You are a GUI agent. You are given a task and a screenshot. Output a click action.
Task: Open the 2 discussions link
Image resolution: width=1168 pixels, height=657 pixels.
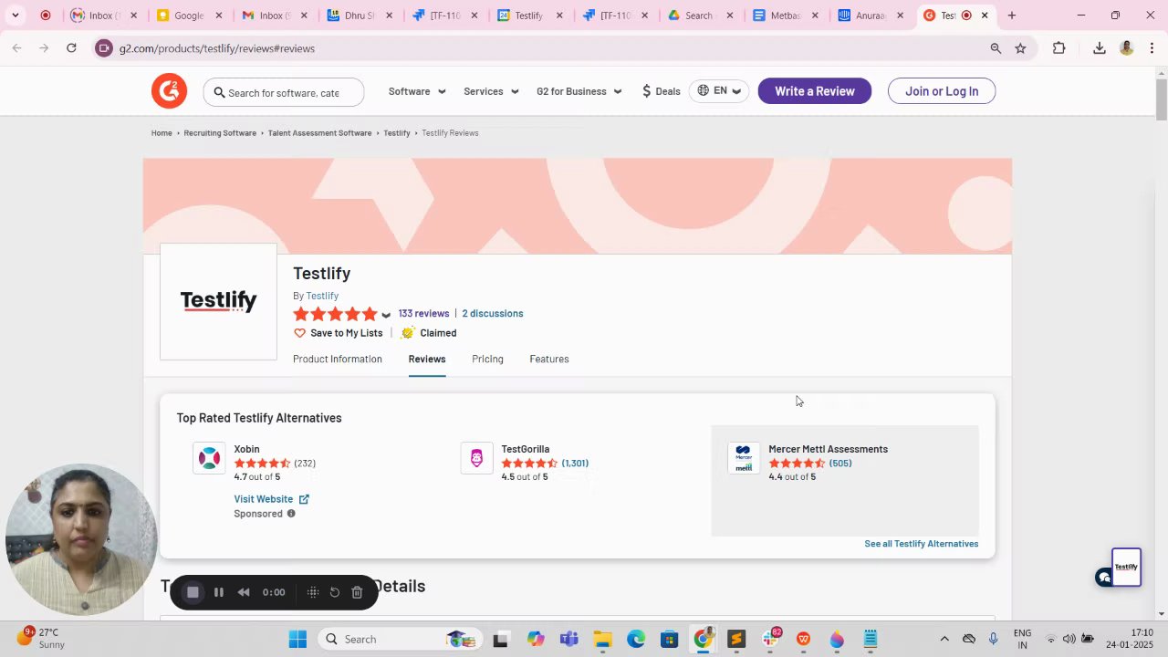tap(493, 313)
